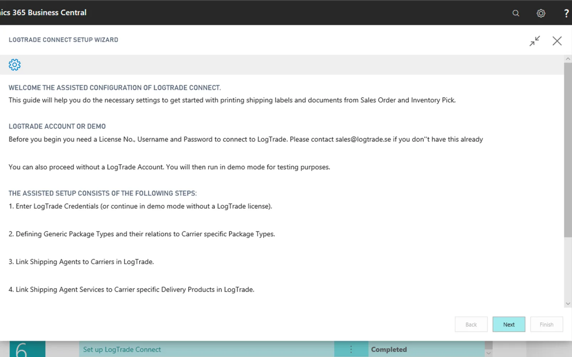Open Set up LogTrade Connect in the background list
This screenshot has width=572, height=357.
[x=122, y=350]
